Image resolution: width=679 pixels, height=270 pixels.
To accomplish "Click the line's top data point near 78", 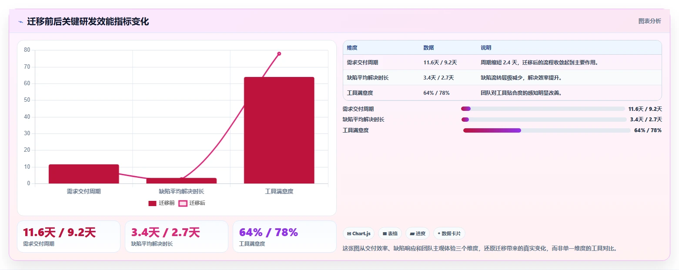I will coord(279,54).
